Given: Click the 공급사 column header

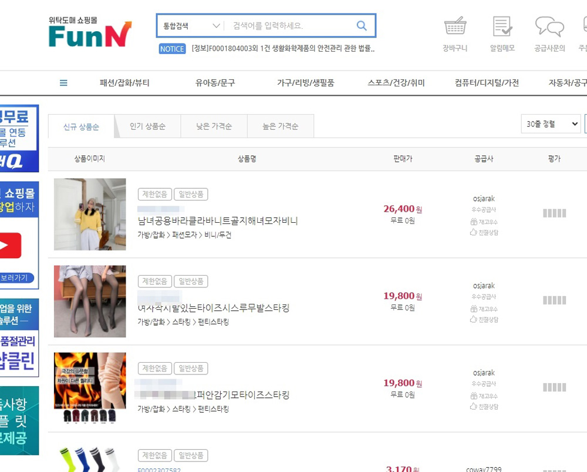Looking at the screenshot, I should point(484,159).
